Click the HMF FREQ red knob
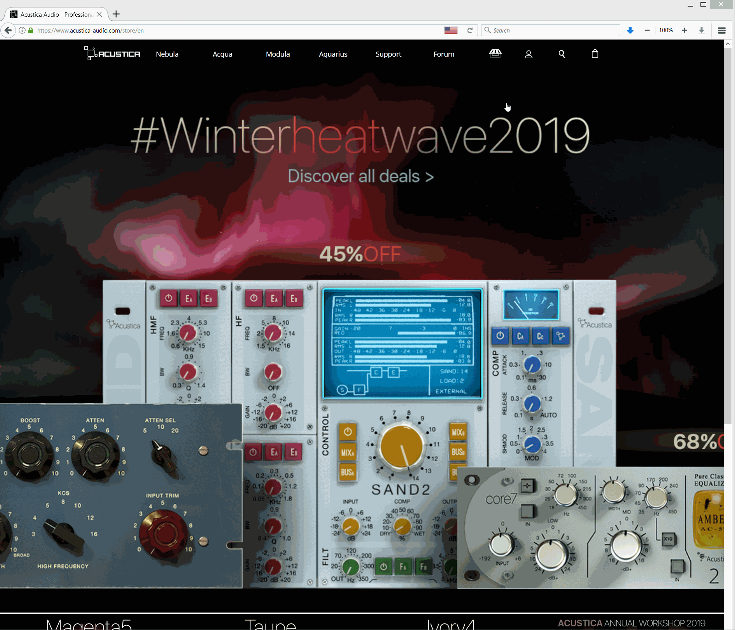Screen dimensions: 735x630 188,334
